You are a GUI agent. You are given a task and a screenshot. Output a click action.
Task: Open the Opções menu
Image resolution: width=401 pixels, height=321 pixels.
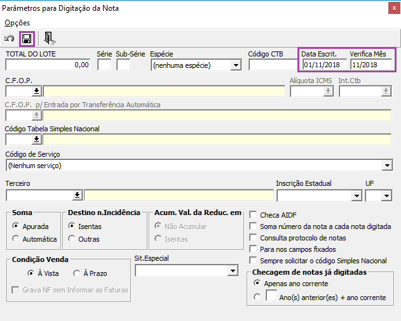pyautogui.click(x=17, y=23)
